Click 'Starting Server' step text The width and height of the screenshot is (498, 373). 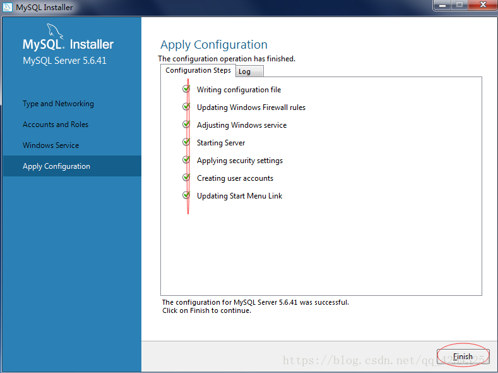[221, 143]
